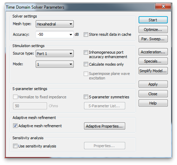Start the time domain solver
The image size is (177, 165).
click(x=153, y=20)
